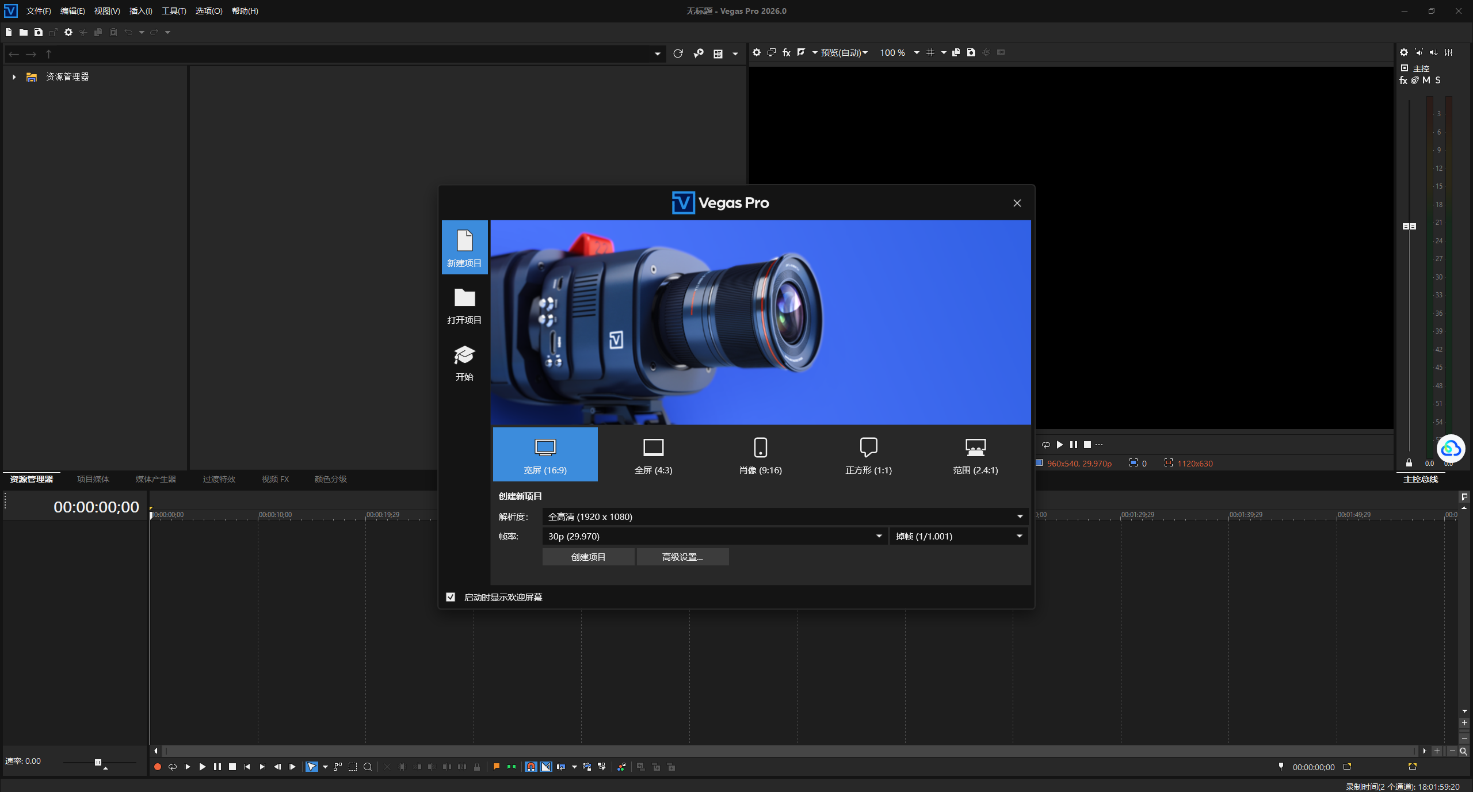1473x792 pixels.
Task: Click the timeline horizontal scrollbar
Action: [789, 751]
